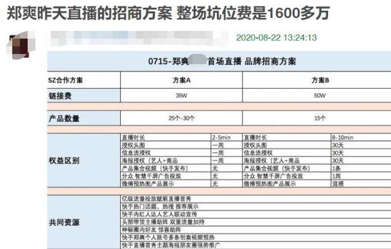
Task: Select the row 头部带货主播助阵 双重流量加持
Action: (256, 222)
